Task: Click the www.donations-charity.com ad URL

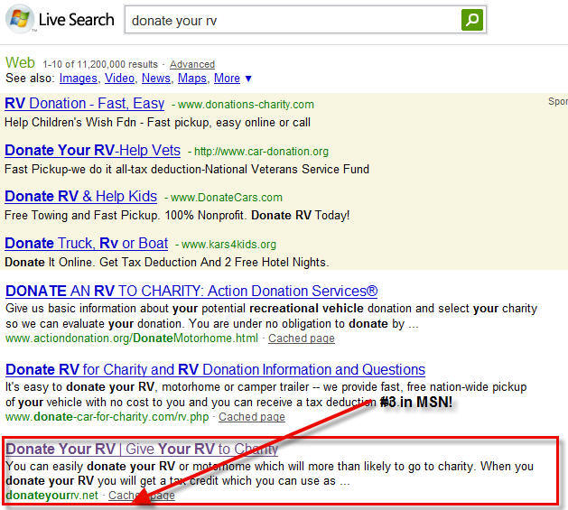Action: tap(246, 105)
